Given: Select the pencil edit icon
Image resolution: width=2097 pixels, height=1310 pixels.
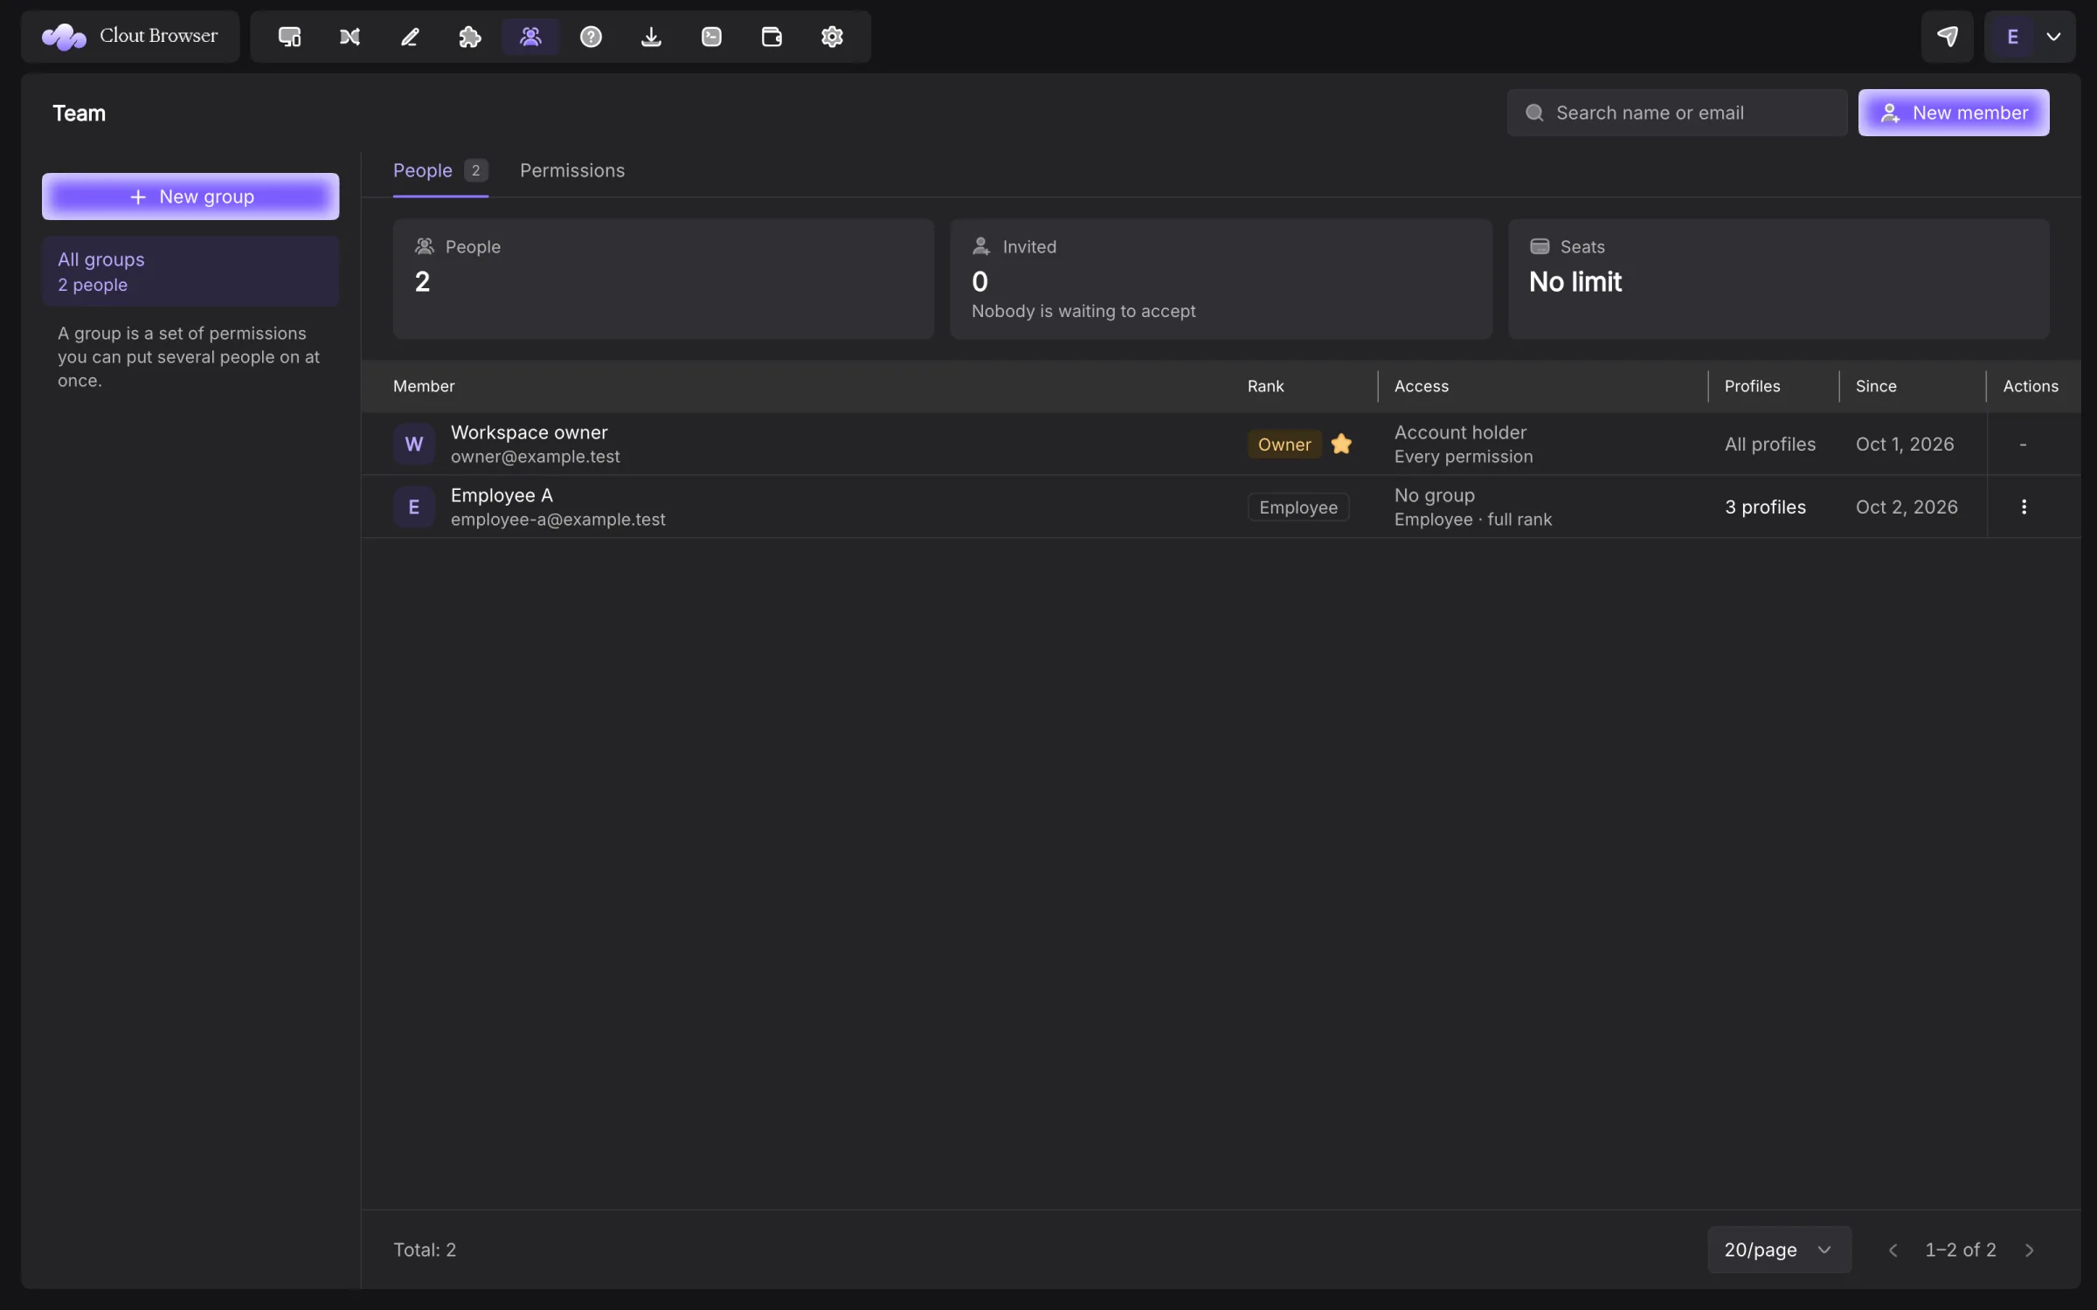Looking at the screenshot, I should click(410, 37).
